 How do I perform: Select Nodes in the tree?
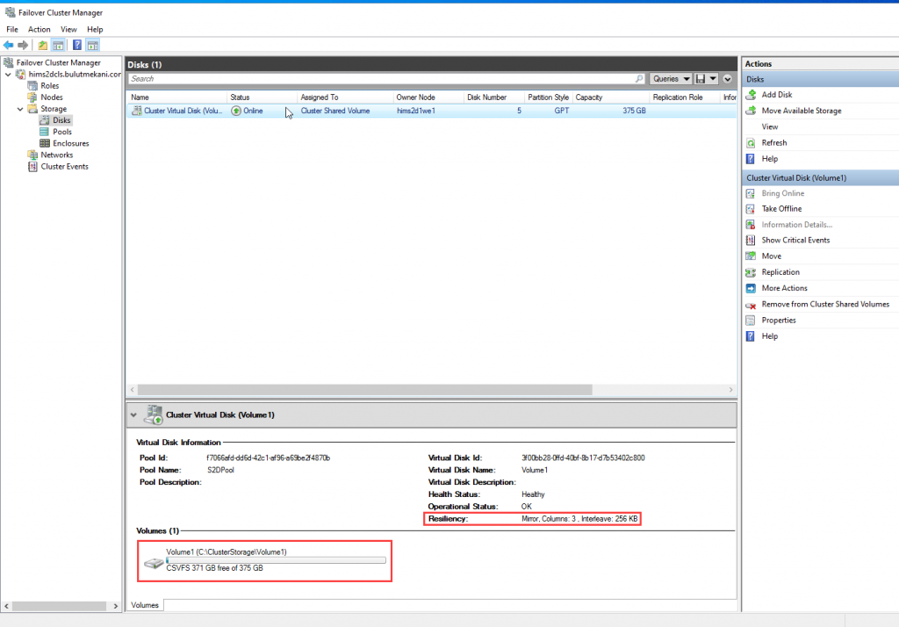(52, 97)
